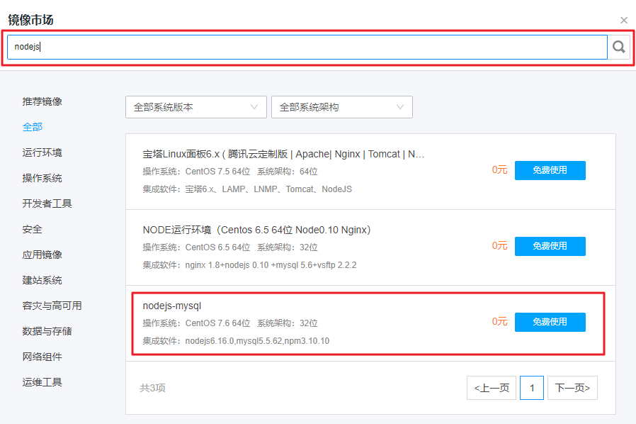Open NODE运行环境 image title
This screenshot has height=424, width=636.
click(257, 230)
